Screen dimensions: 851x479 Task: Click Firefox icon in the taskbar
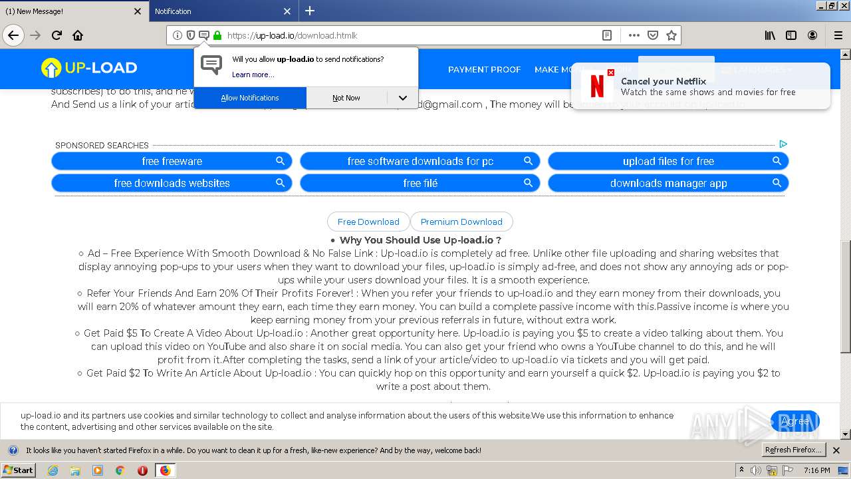pos(165,470)
